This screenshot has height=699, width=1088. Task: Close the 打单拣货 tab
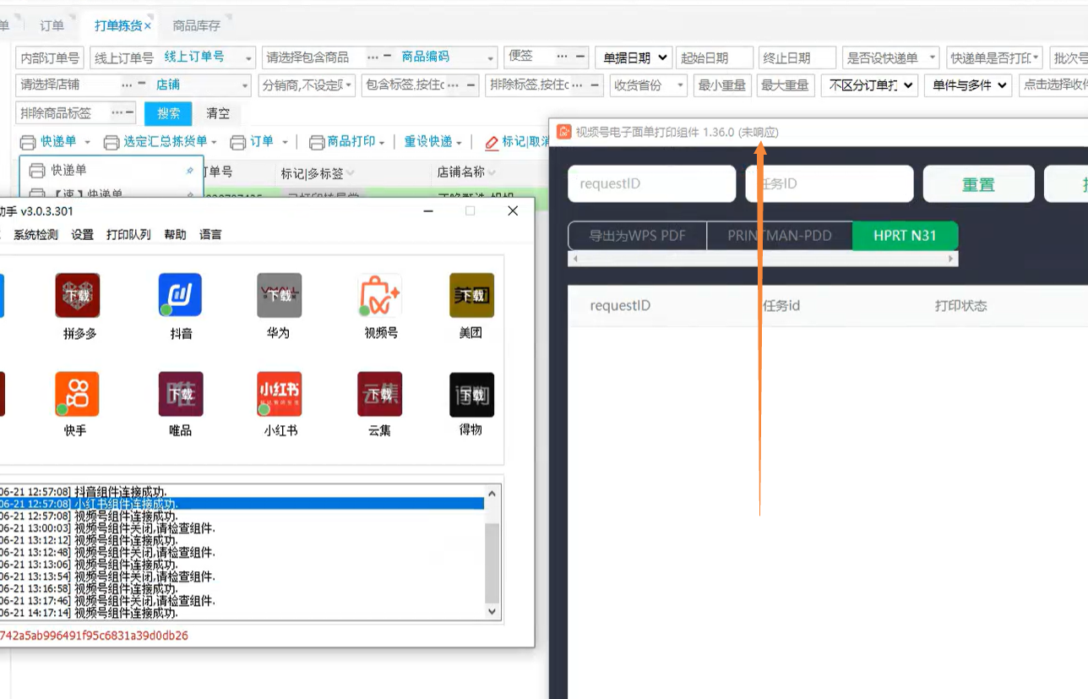148,26
